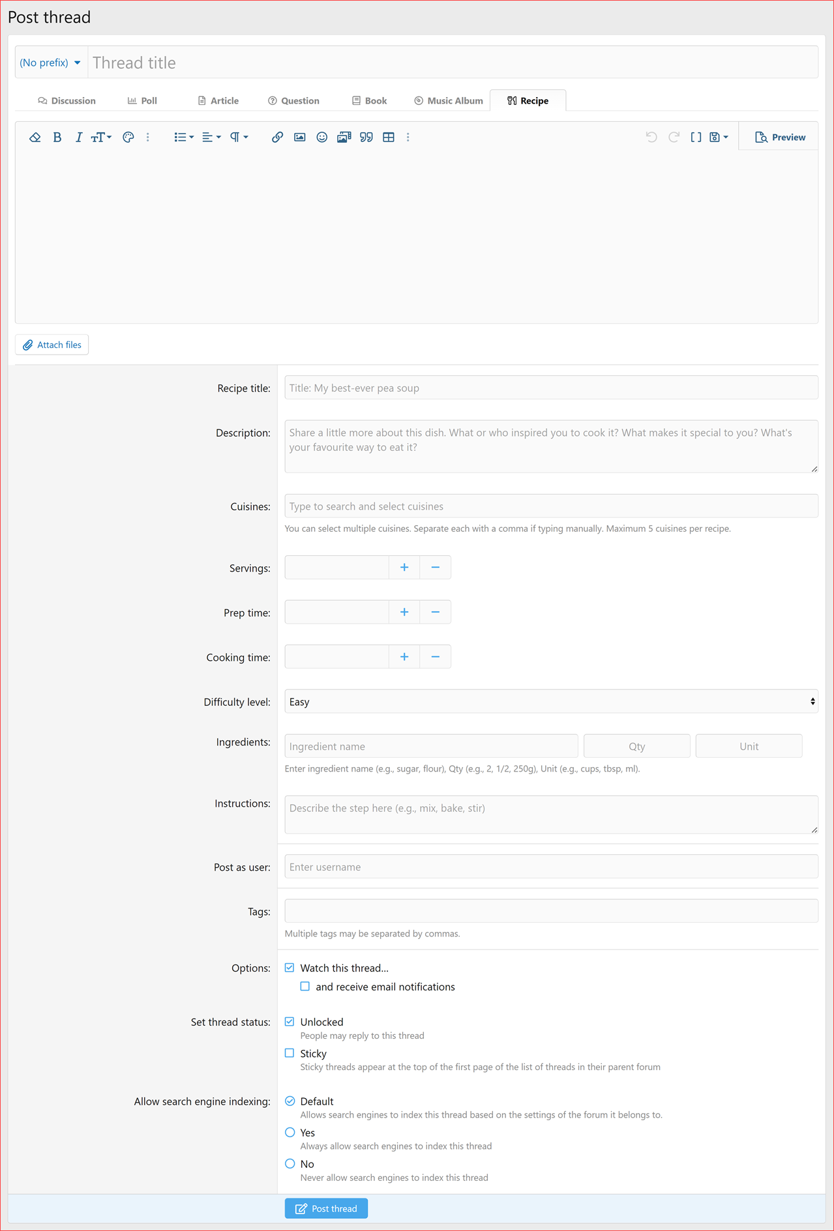Screen dimensions: 834x1231
Task: Switch to the Music Album tab
Action: 449,101
